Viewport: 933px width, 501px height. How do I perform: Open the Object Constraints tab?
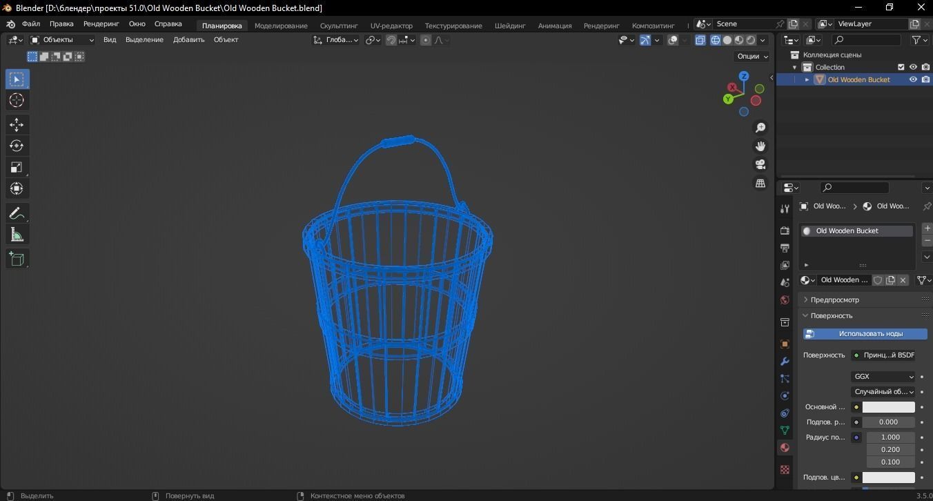(x=785, y=413)
